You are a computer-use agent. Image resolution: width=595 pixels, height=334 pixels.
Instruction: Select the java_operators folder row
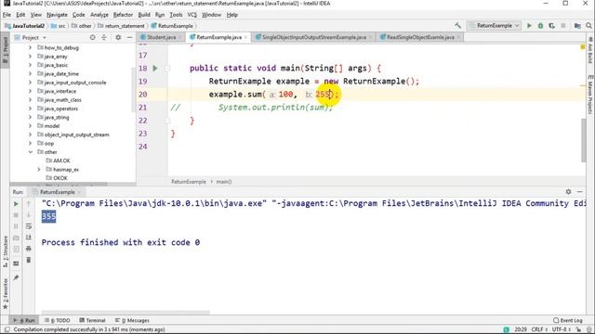[73, 109]
